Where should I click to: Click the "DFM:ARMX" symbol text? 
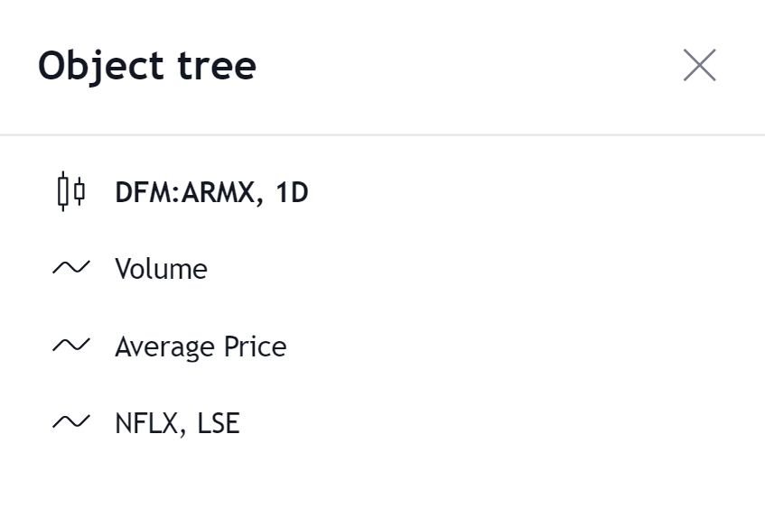pos(184,192)
